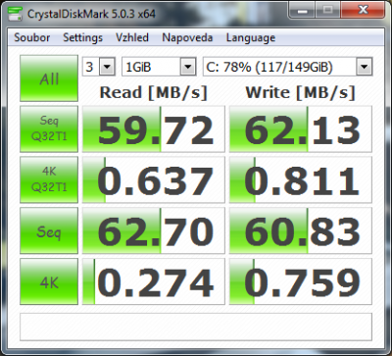Screen dimensions: 392x356
Task: Click the empty comment field at bottom
Action: tap(196, 327)
